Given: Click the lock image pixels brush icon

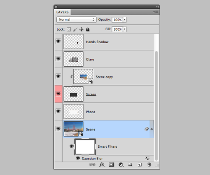Looking at the screenshot, I should coord(75,29).
